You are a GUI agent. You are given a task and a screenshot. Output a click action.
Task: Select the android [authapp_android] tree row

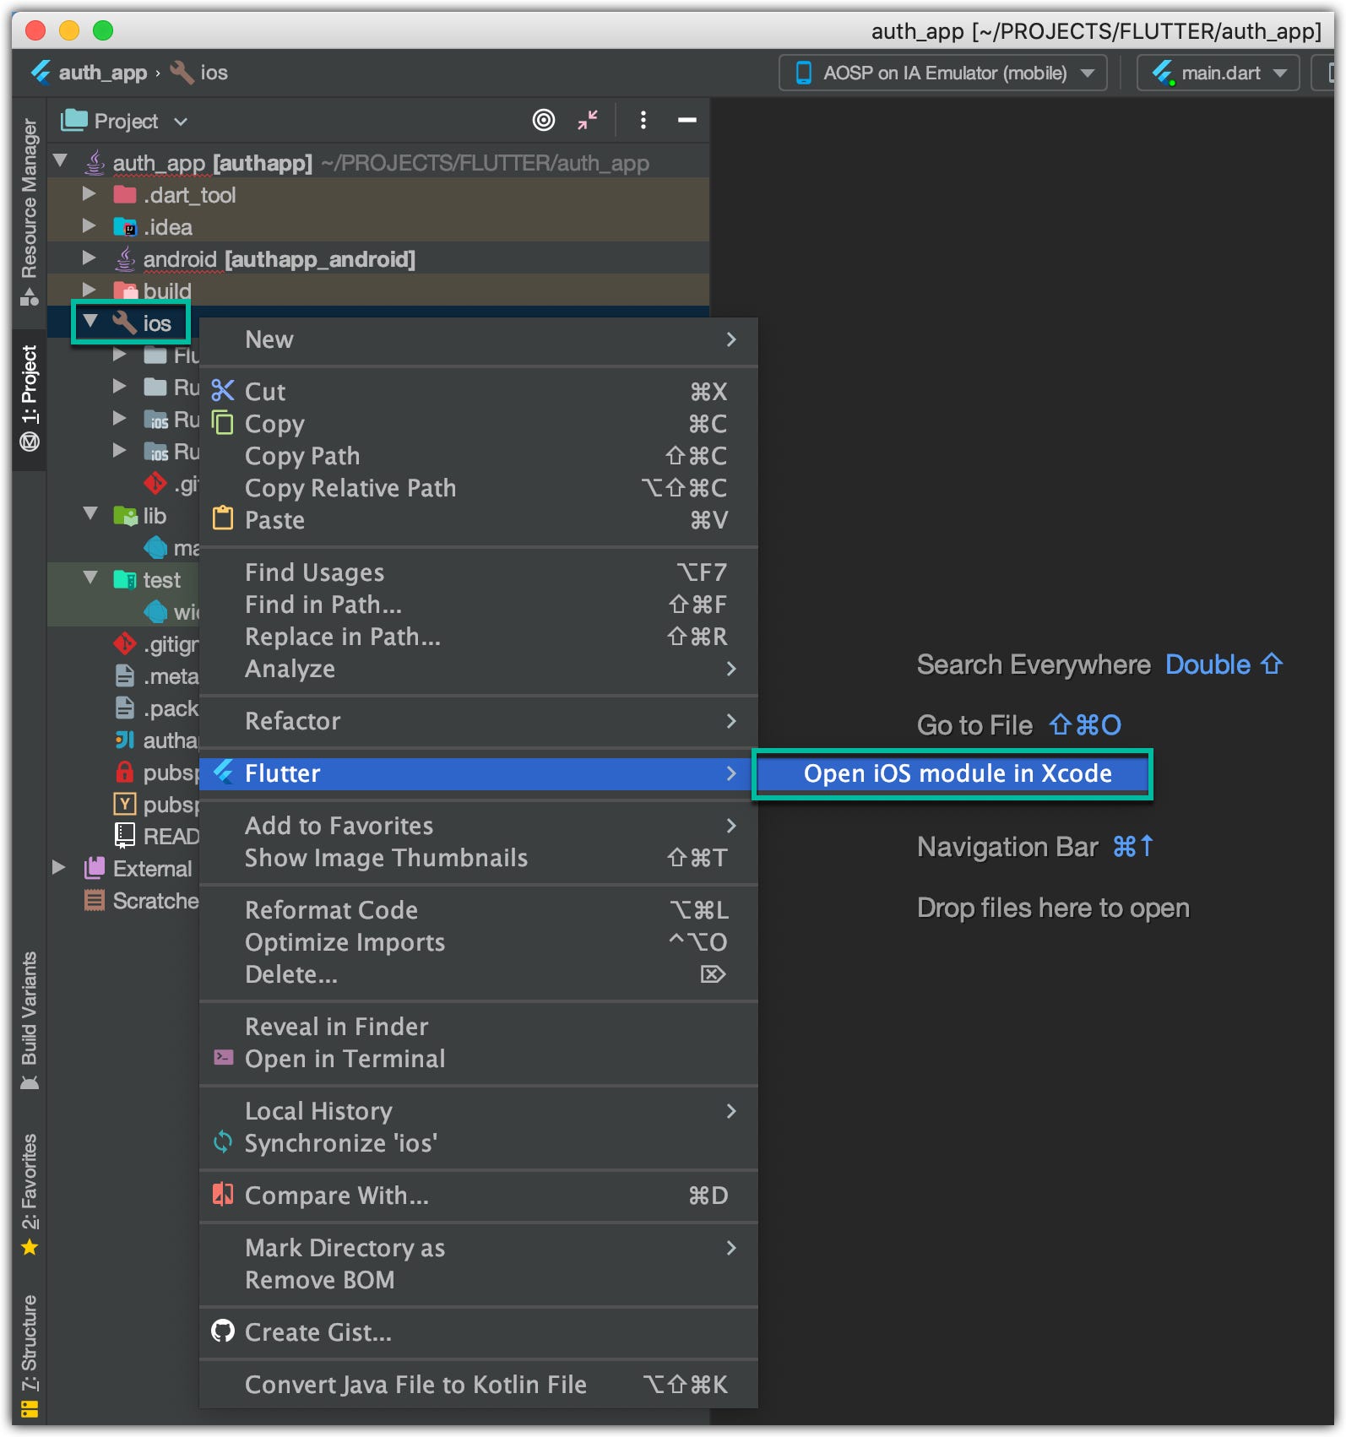click(378, 259)
